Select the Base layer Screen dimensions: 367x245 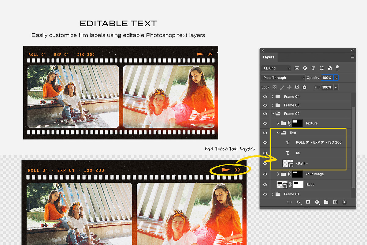(310, 185)
